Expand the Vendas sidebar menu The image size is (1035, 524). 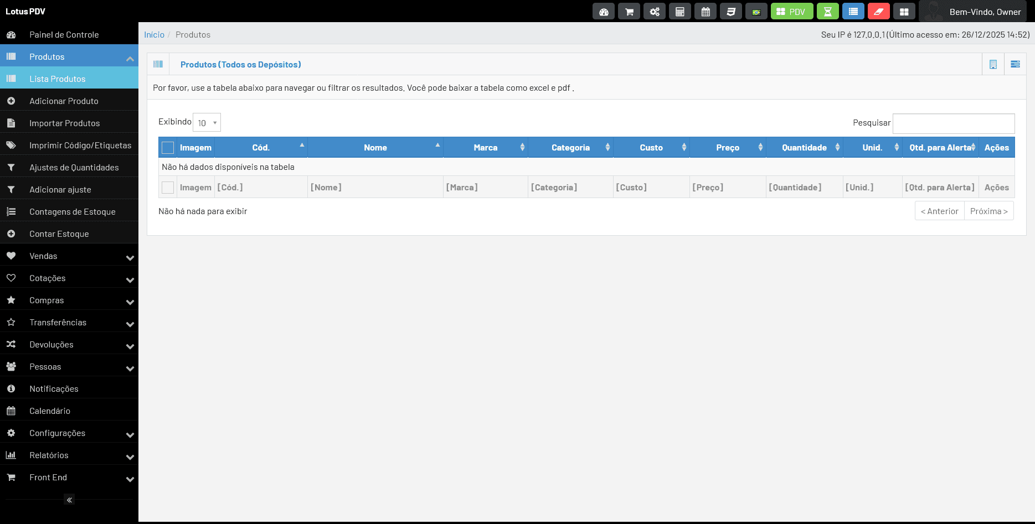69,256
